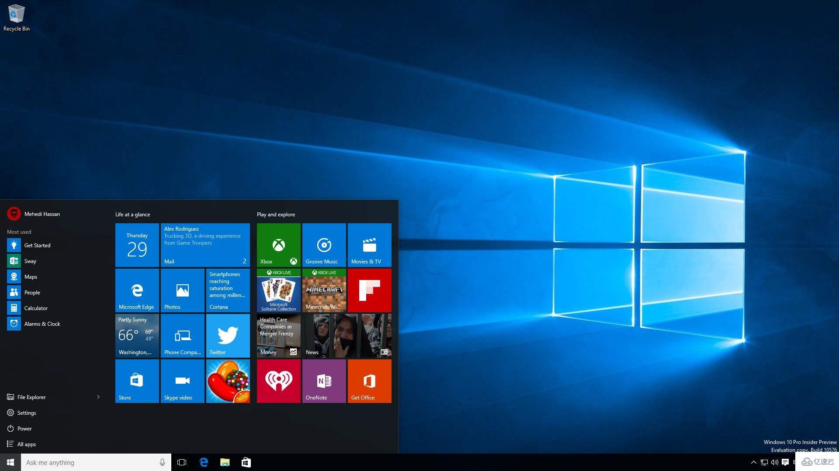839x471 pixels.
Task: Open the Twitter tile
Action: point(228,336)
